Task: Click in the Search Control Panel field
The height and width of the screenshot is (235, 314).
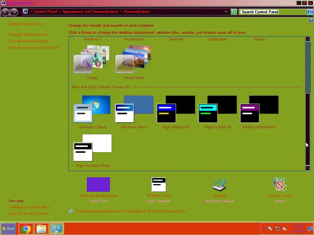Action: click(273, 12)
